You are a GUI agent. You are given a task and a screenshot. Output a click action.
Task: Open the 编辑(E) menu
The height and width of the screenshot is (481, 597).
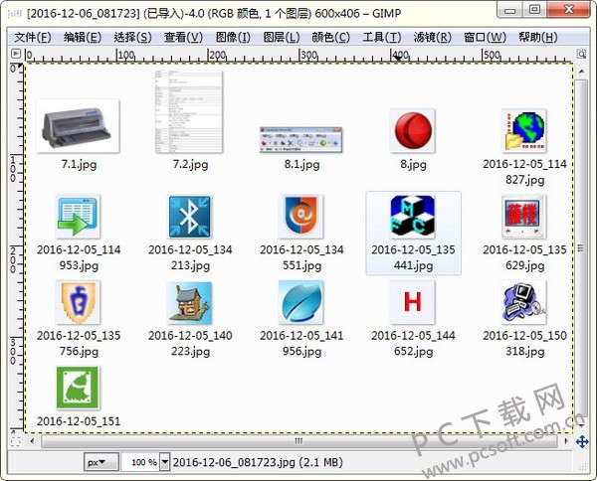coord(83,37)
